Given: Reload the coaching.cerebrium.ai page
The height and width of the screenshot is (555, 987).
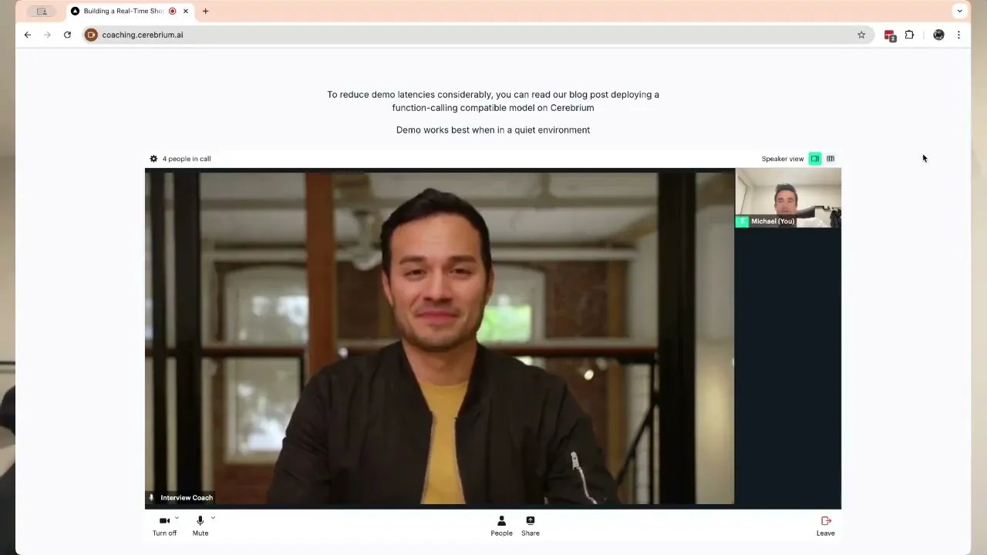Looking at the screenshot, I should 68,35.
